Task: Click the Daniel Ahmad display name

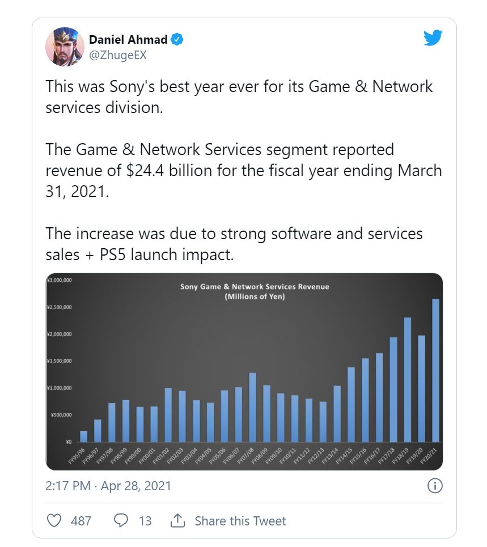Action: 128,39
